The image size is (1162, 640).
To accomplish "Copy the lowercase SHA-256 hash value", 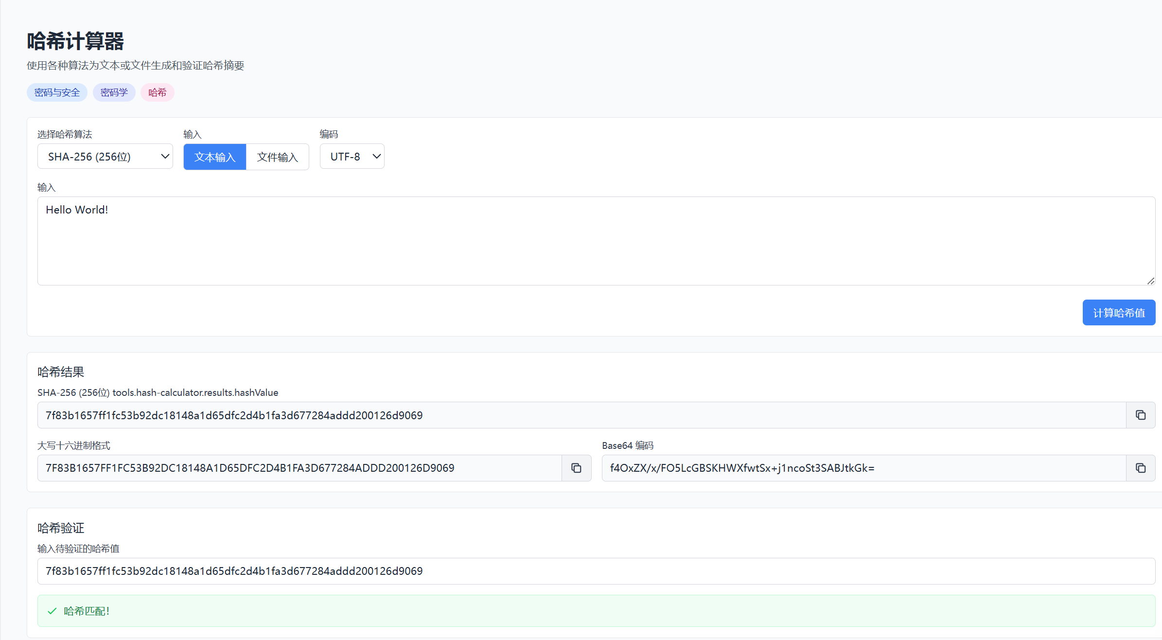I will pyautogui.click(x=1140, y=415).
